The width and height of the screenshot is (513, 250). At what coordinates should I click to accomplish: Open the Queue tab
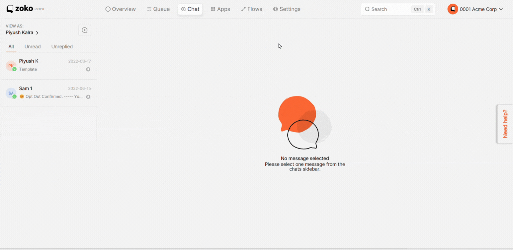(x=158, y=9)
